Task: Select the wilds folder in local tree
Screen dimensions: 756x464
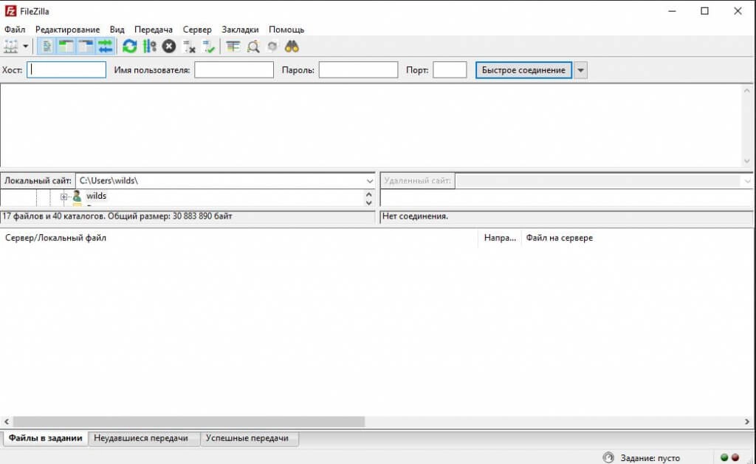Action: tap(97, 196)
